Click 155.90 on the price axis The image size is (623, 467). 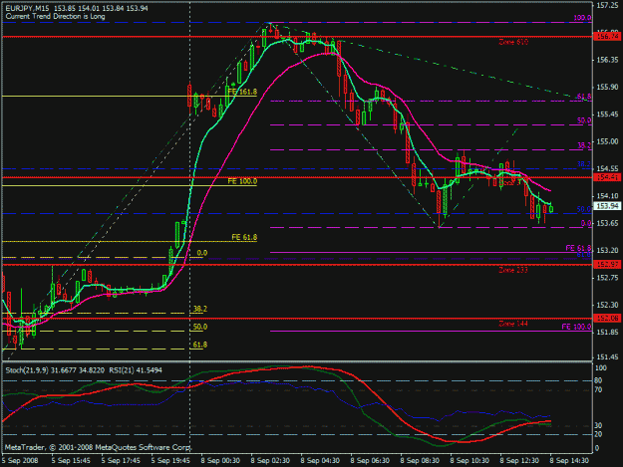(x=608, y=87)
